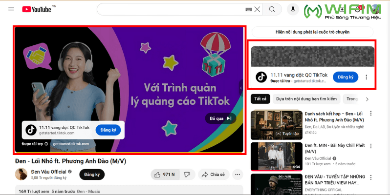The height and width of the screenshot is (195, 391).
Task: Expand the description box at 169 Tr lượt xem
Action: pyautogui.click(x=129, y=190)
